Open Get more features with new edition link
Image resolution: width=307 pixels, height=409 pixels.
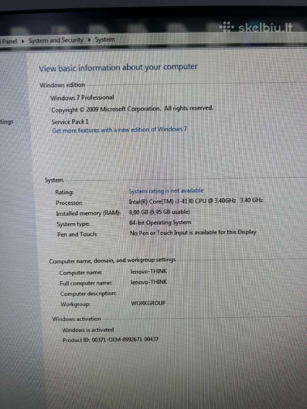[x=120, y=130]
